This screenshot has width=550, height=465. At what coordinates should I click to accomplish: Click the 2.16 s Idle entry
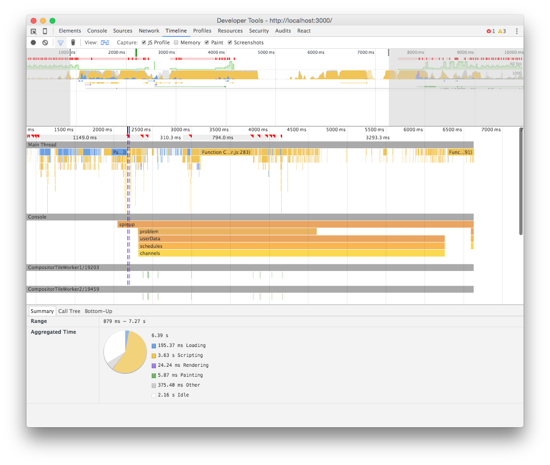pyautogui.click(x=171, y=395)
